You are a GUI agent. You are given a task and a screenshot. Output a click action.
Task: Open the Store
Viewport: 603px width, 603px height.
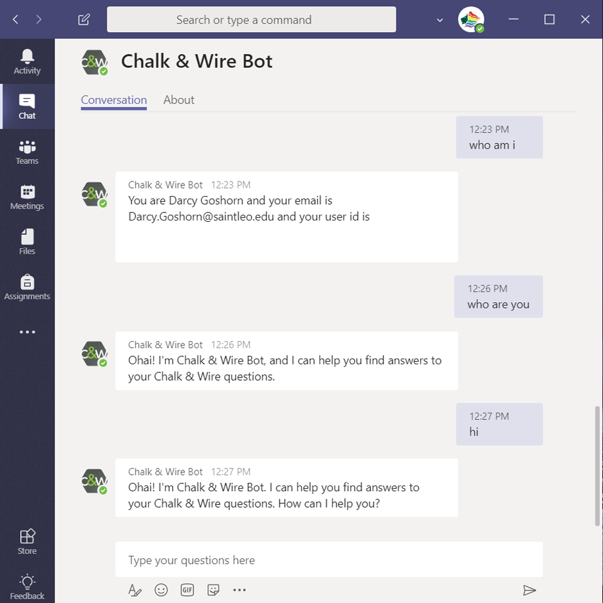(27, 541)
